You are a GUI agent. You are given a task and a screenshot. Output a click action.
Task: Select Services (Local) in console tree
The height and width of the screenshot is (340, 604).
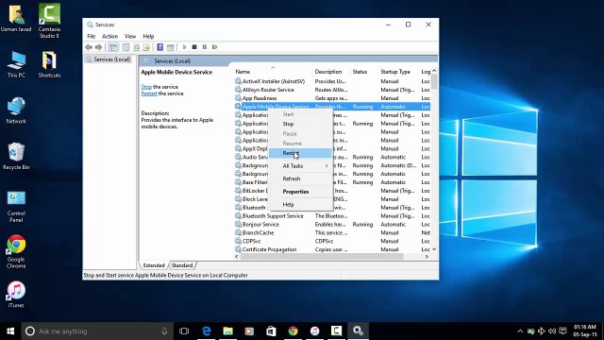pos(112,59)
